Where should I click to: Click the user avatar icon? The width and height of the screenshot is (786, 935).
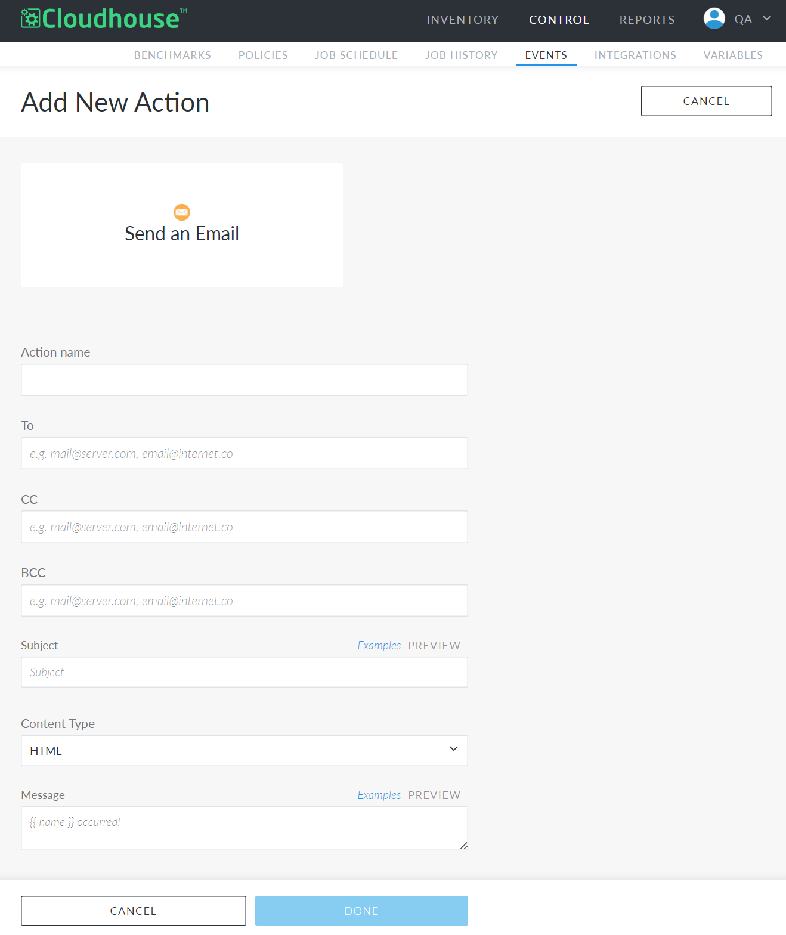[x=714, y=18]
